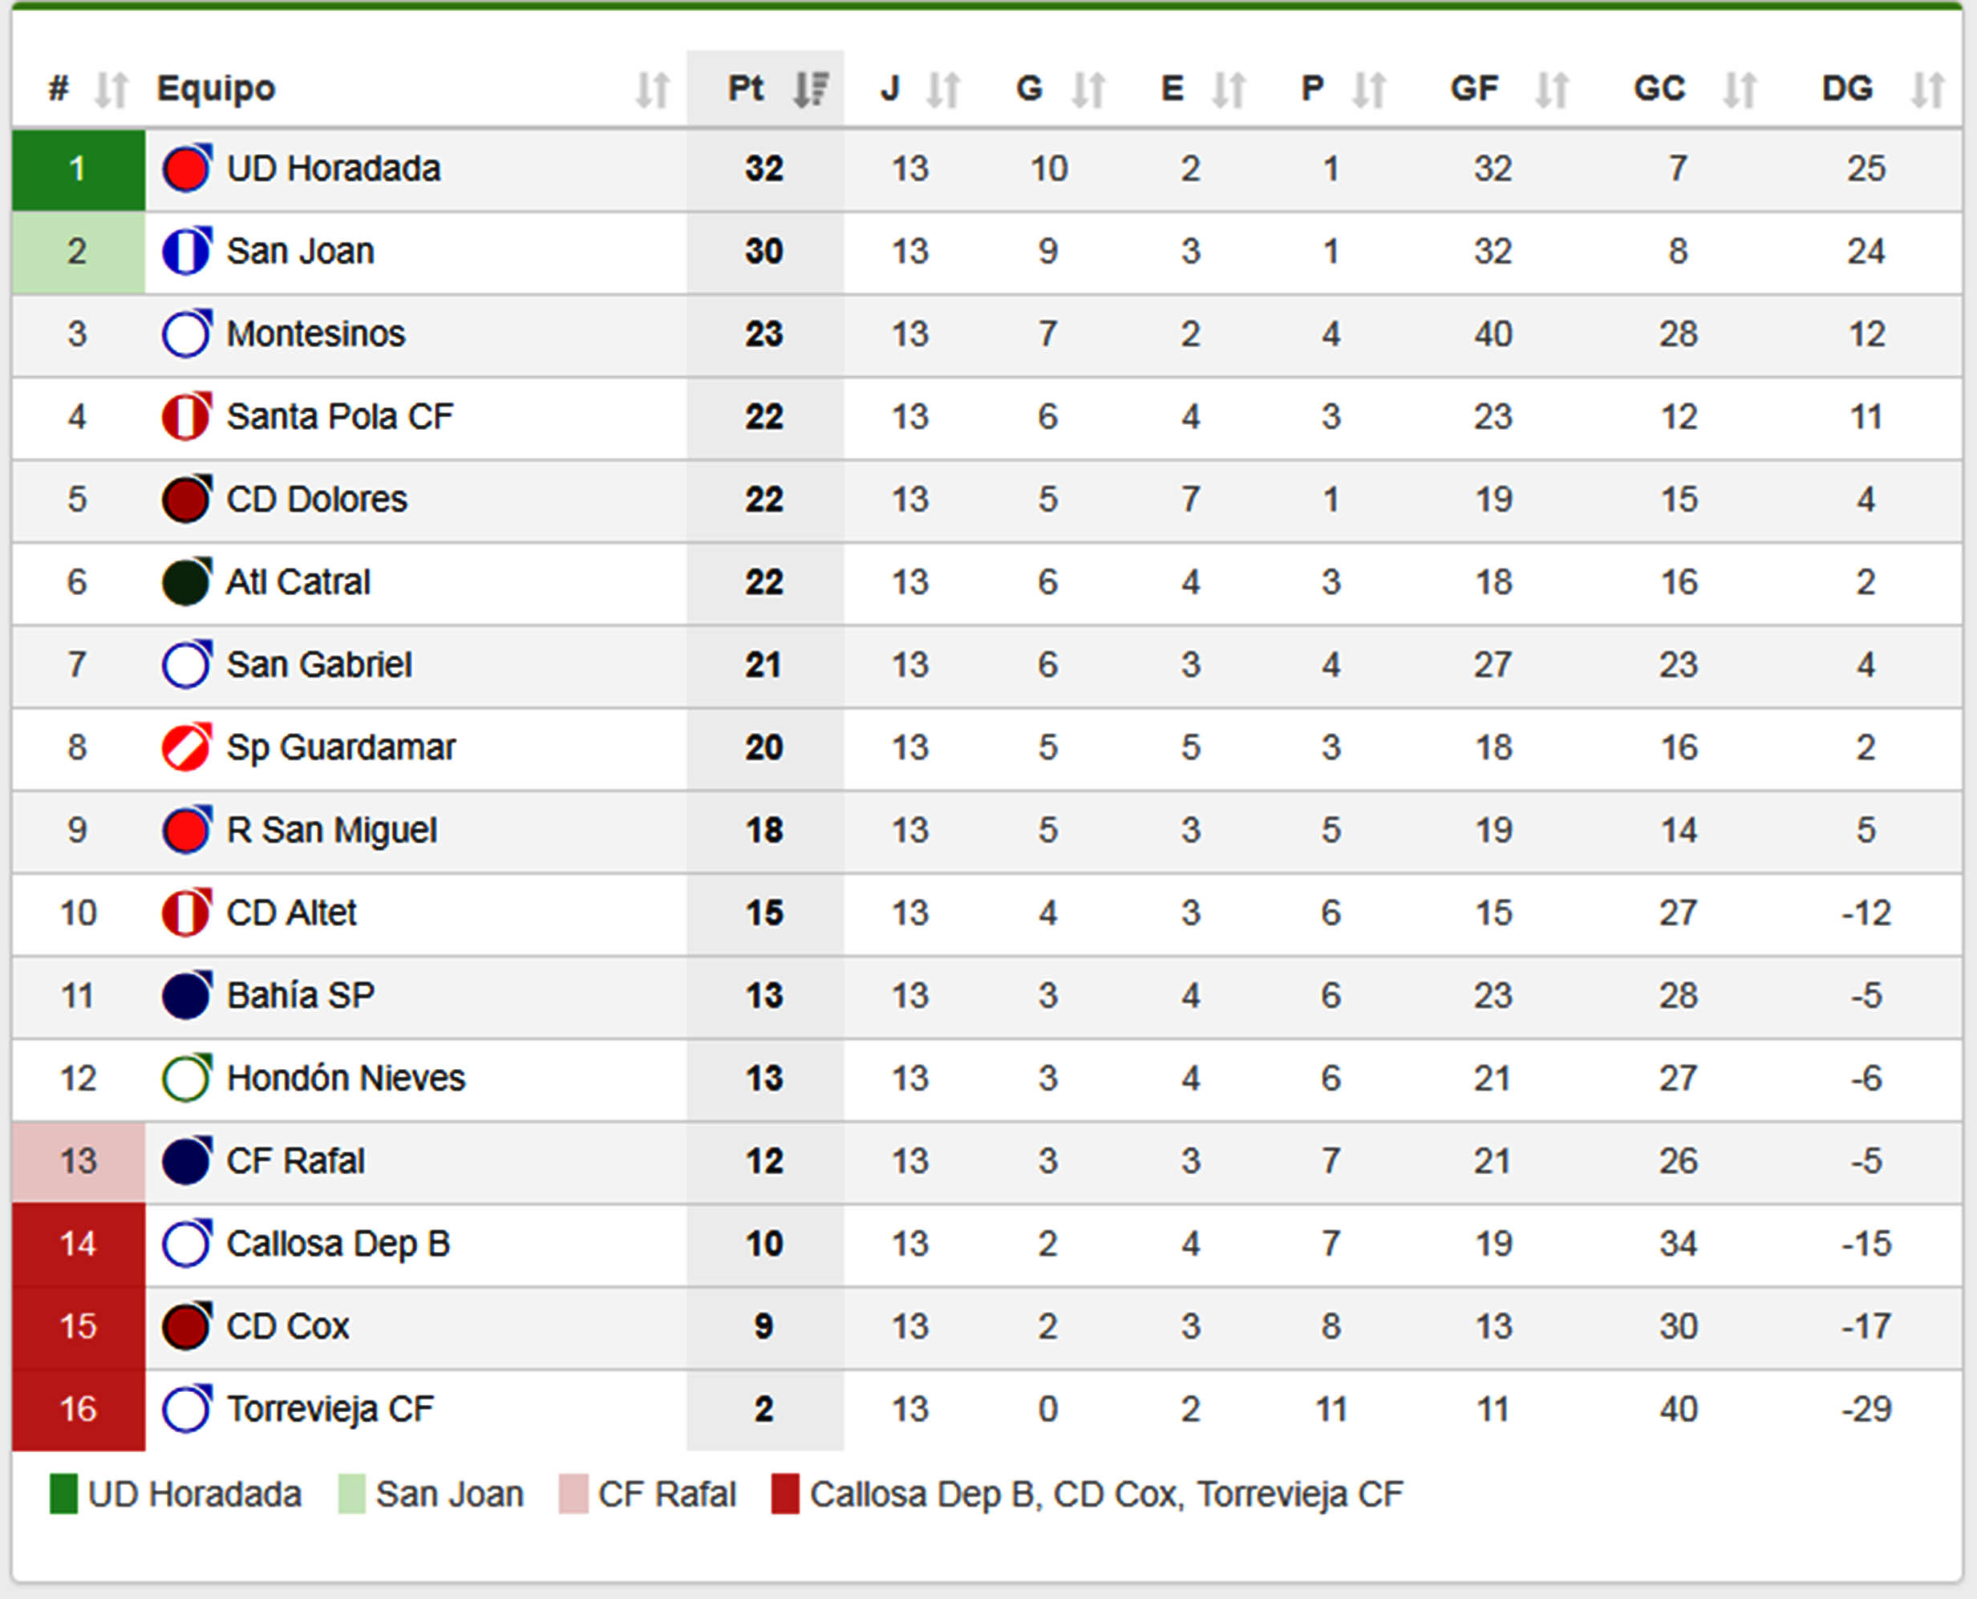Click the CD Cox dark red badge
Image resolution: width=1977 pixels, height=1599 pixels.
[187, 1326]
